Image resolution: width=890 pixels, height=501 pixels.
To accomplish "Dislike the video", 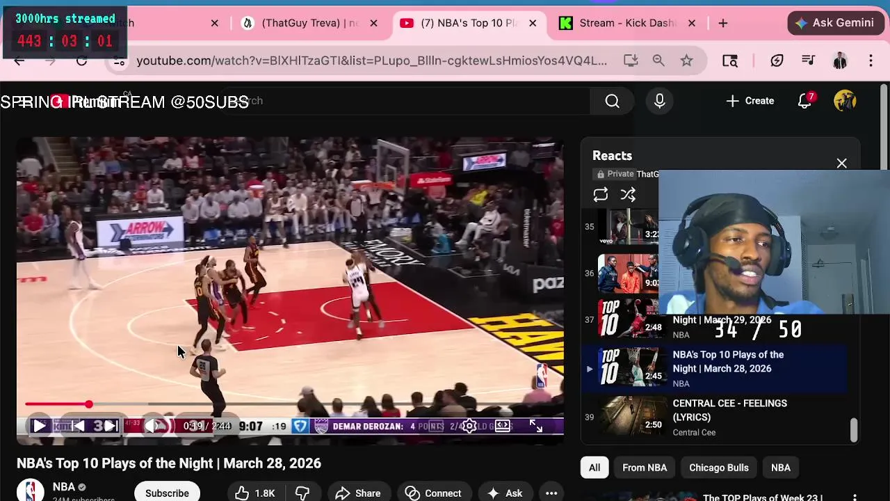I will (302, 493).
